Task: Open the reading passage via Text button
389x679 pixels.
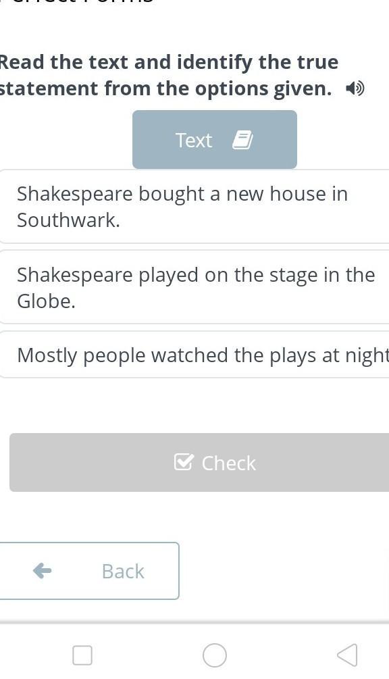Action: coord(215,139)
